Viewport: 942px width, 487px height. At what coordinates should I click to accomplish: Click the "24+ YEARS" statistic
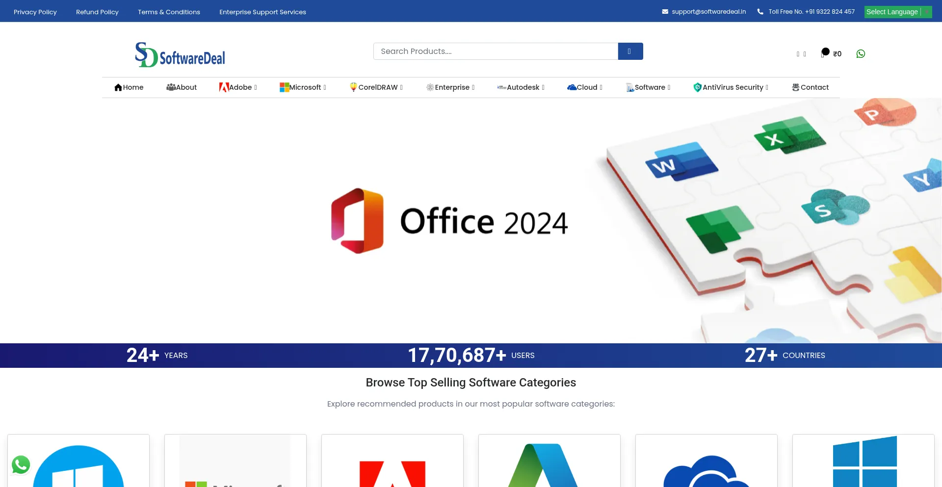(x=157, y=355)
